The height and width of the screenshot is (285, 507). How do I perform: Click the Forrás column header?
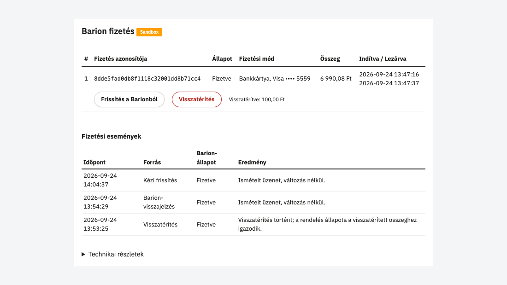coord(152,162)
